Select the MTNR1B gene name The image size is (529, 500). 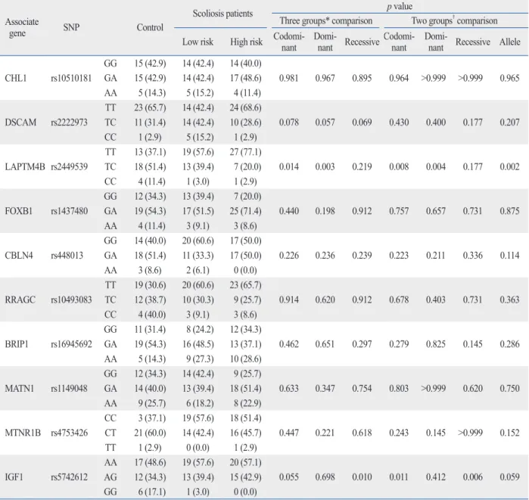click(23, 433)
